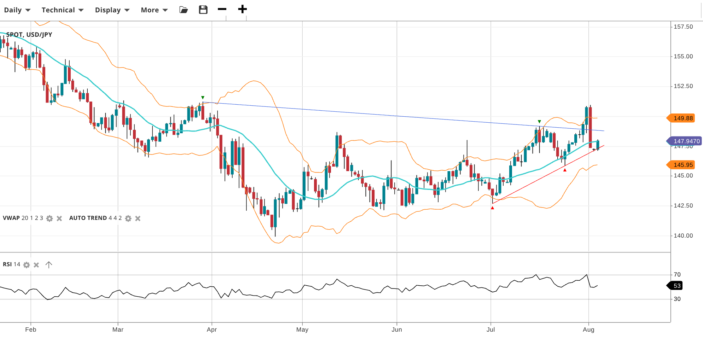Expand the Technical indicators dropdown
703x338 pixels.
(62, 10)
